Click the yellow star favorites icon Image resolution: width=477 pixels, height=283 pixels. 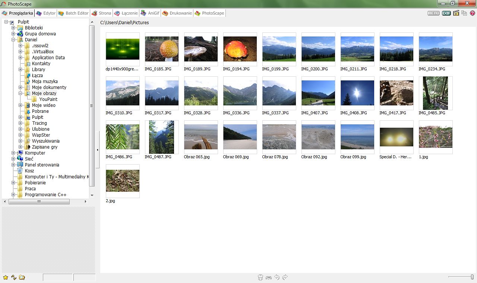click(x=6, y=277)
